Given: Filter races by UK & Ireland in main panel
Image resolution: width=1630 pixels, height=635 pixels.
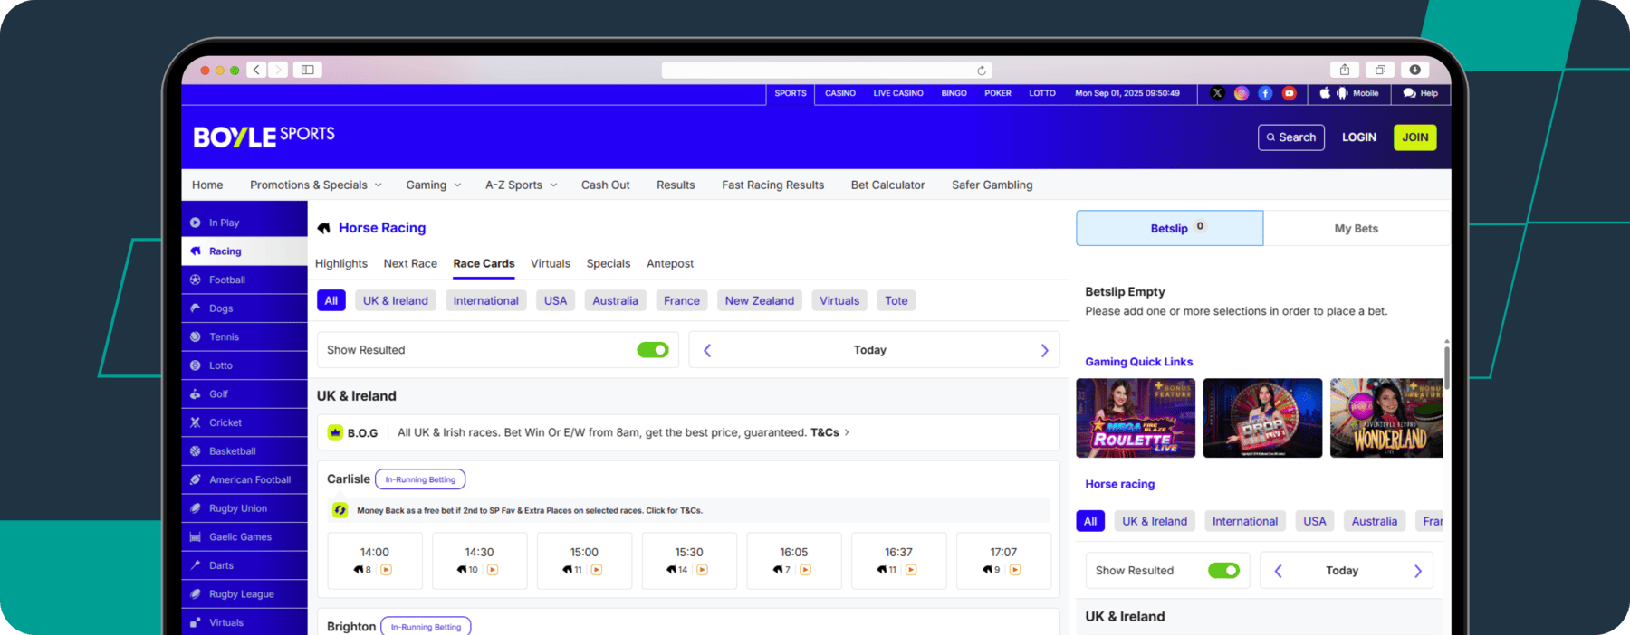Looking at the screenshot, I should (396, 300).
